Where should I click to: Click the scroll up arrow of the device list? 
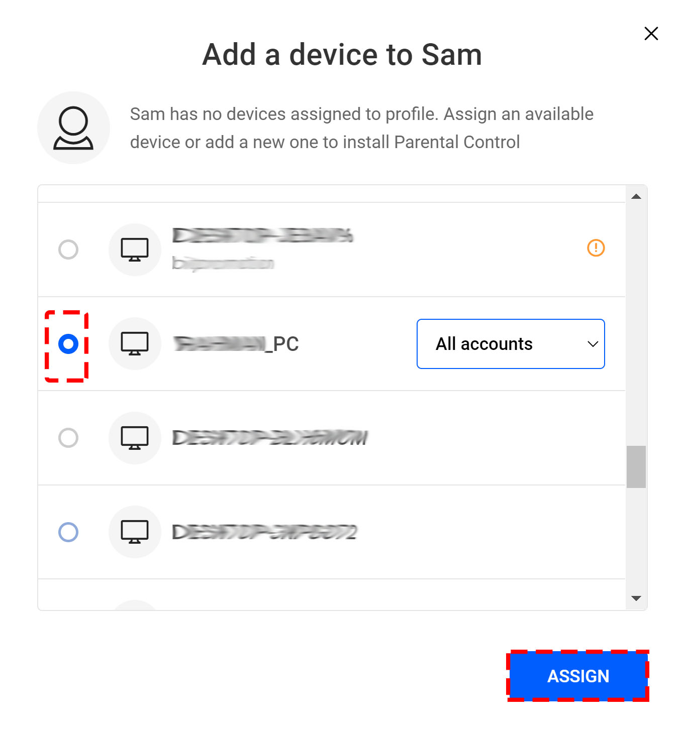coord(636,196)
